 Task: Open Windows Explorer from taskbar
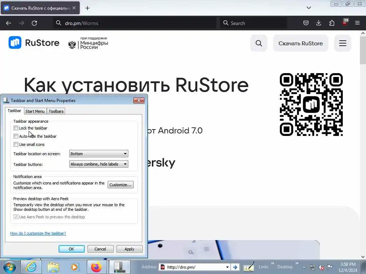coord(53,267)
